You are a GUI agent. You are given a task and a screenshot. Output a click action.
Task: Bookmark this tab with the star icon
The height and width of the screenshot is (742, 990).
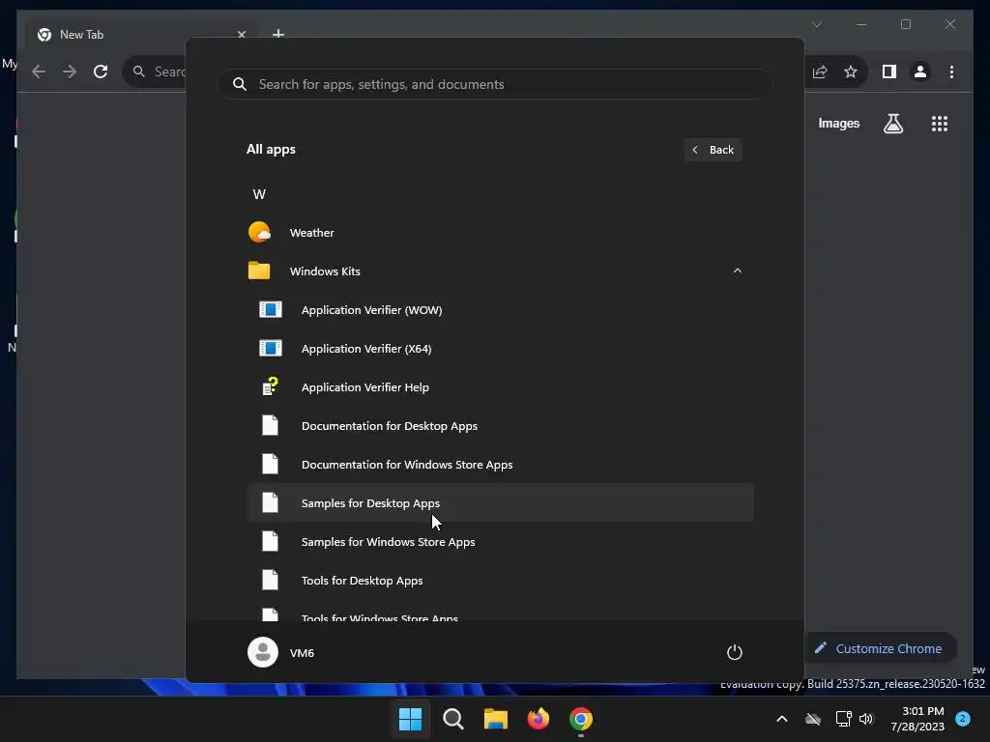click(851, 71)
